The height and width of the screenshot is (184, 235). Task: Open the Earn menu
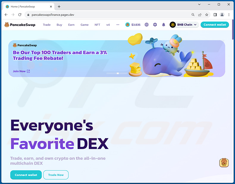click(x=71, y=25)
